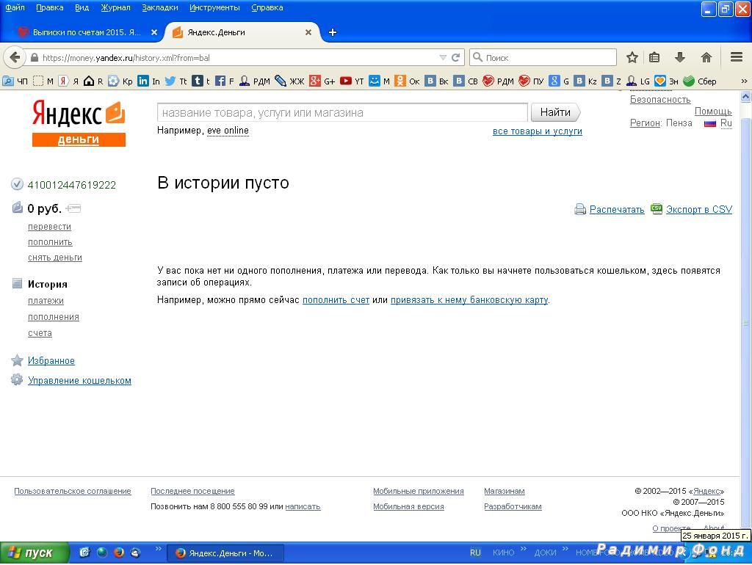Click the 'пополнения' history filter link
Image resolution: width=752 pixels, height=565 pixels.
(53, 317)
